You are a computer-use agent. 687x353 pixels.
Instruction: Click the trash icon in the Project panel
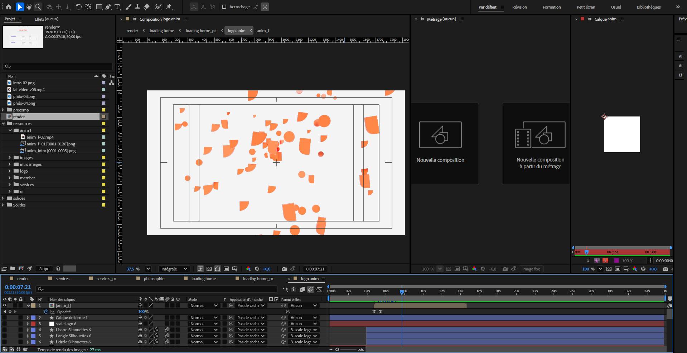[x=58, y=269]
